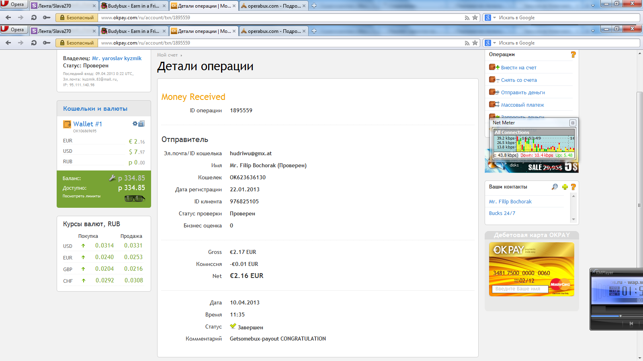
Task: Open contact Mr. Filip Bochorak
Action: coord(510,202)
